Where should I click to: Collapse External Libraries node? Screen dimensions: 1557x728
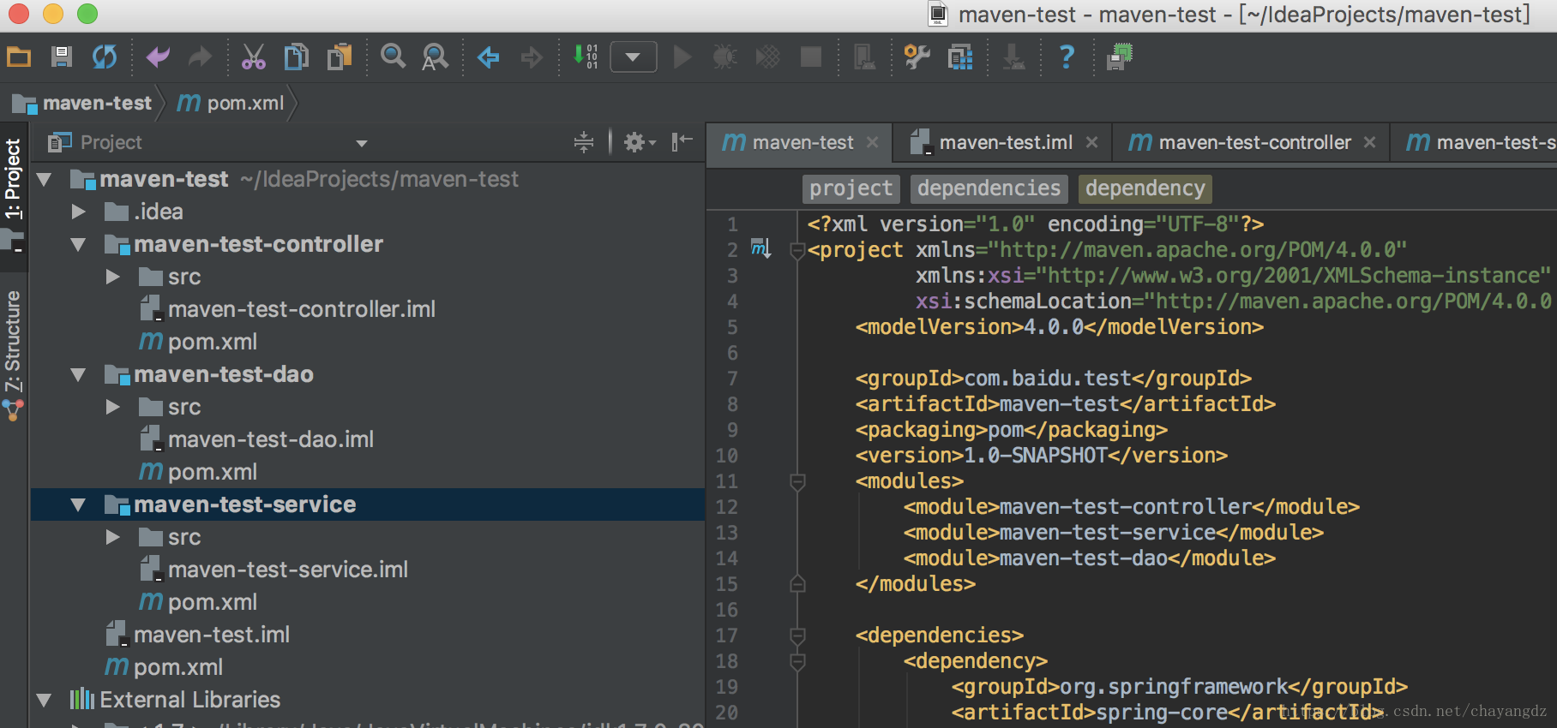pyautogui.click(x=45, y=701)
